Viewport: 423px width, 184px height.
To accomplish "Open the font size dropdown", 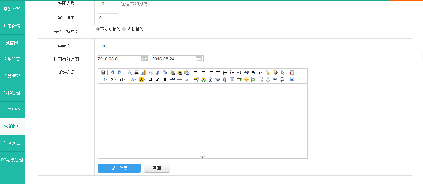I will [122, 79].
